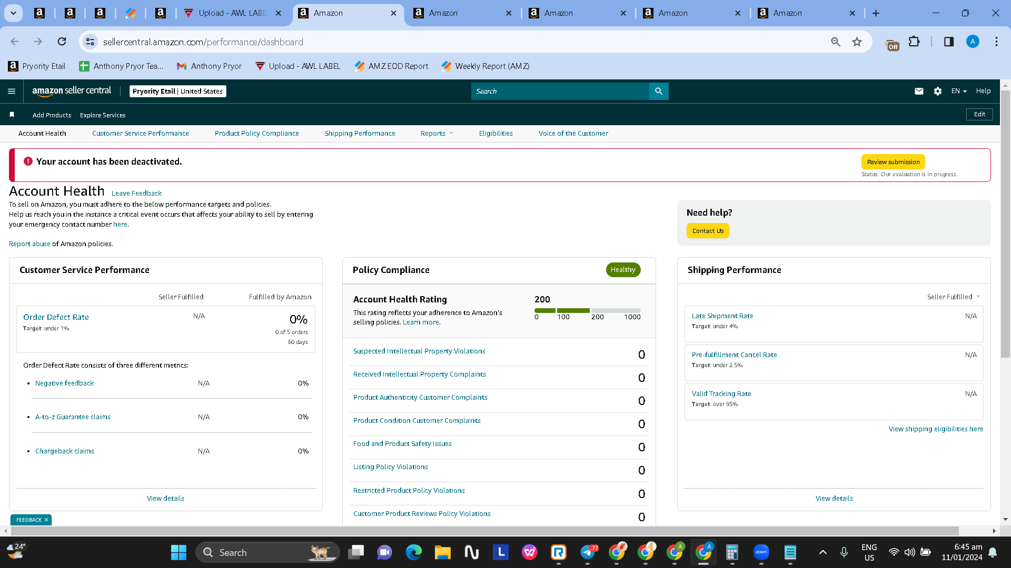The image size is (1011, 568).
Task: Open the Customer Service Performance tab
Action: click(141, 133)
